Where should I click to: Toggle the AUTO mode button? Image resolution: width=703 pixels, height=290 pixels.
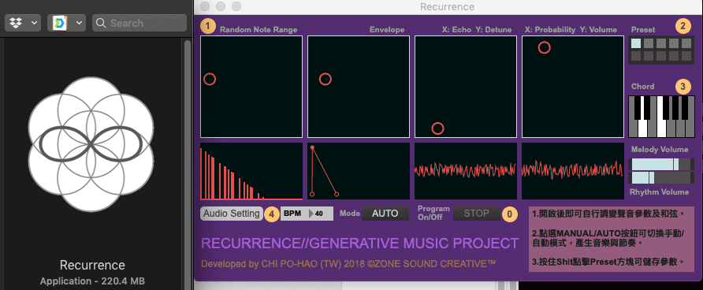tap(385, 214)
